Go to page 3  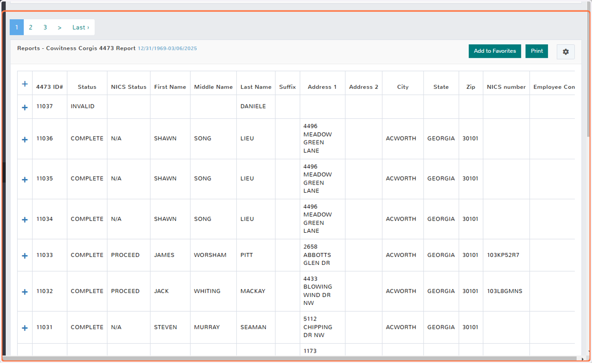pos(45,27)
